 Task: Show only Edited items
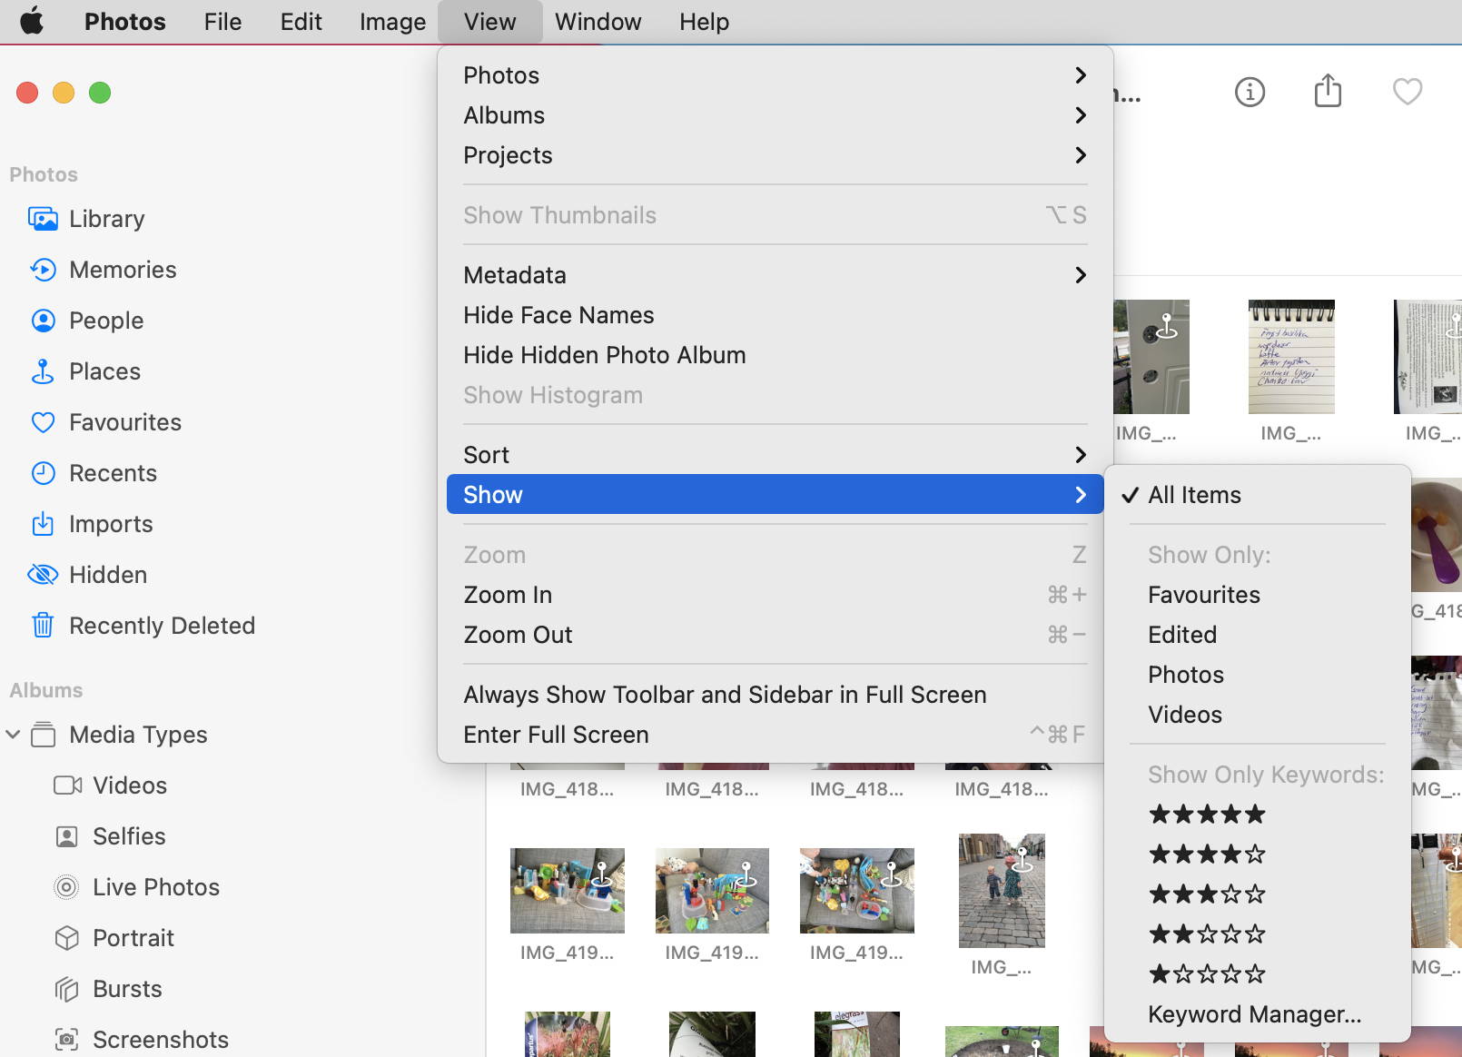pos(1257,635)
